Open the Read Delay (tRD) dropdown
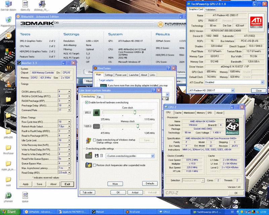The width and height of the screenshot is (269, 215). 69,173
